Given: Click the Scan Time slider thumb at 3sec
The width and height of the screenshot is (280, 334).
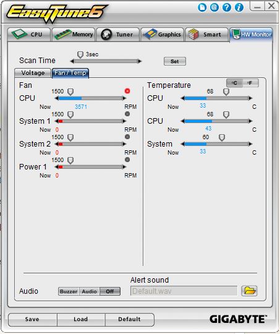Looking at the screenshot, I should point(80,55).
